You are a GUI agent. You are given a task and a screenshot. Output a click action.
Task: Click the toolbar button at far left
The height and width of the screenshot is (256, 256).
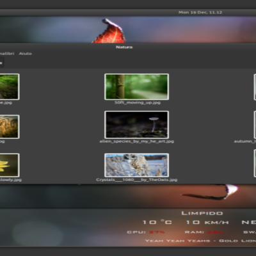1,63
